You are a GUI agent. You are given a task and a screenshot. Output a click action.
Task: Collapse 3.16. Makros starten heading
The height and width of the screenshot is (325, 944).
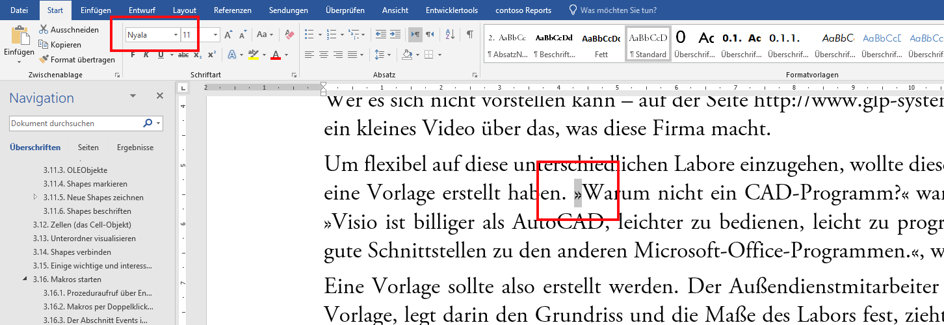[25, 279]
